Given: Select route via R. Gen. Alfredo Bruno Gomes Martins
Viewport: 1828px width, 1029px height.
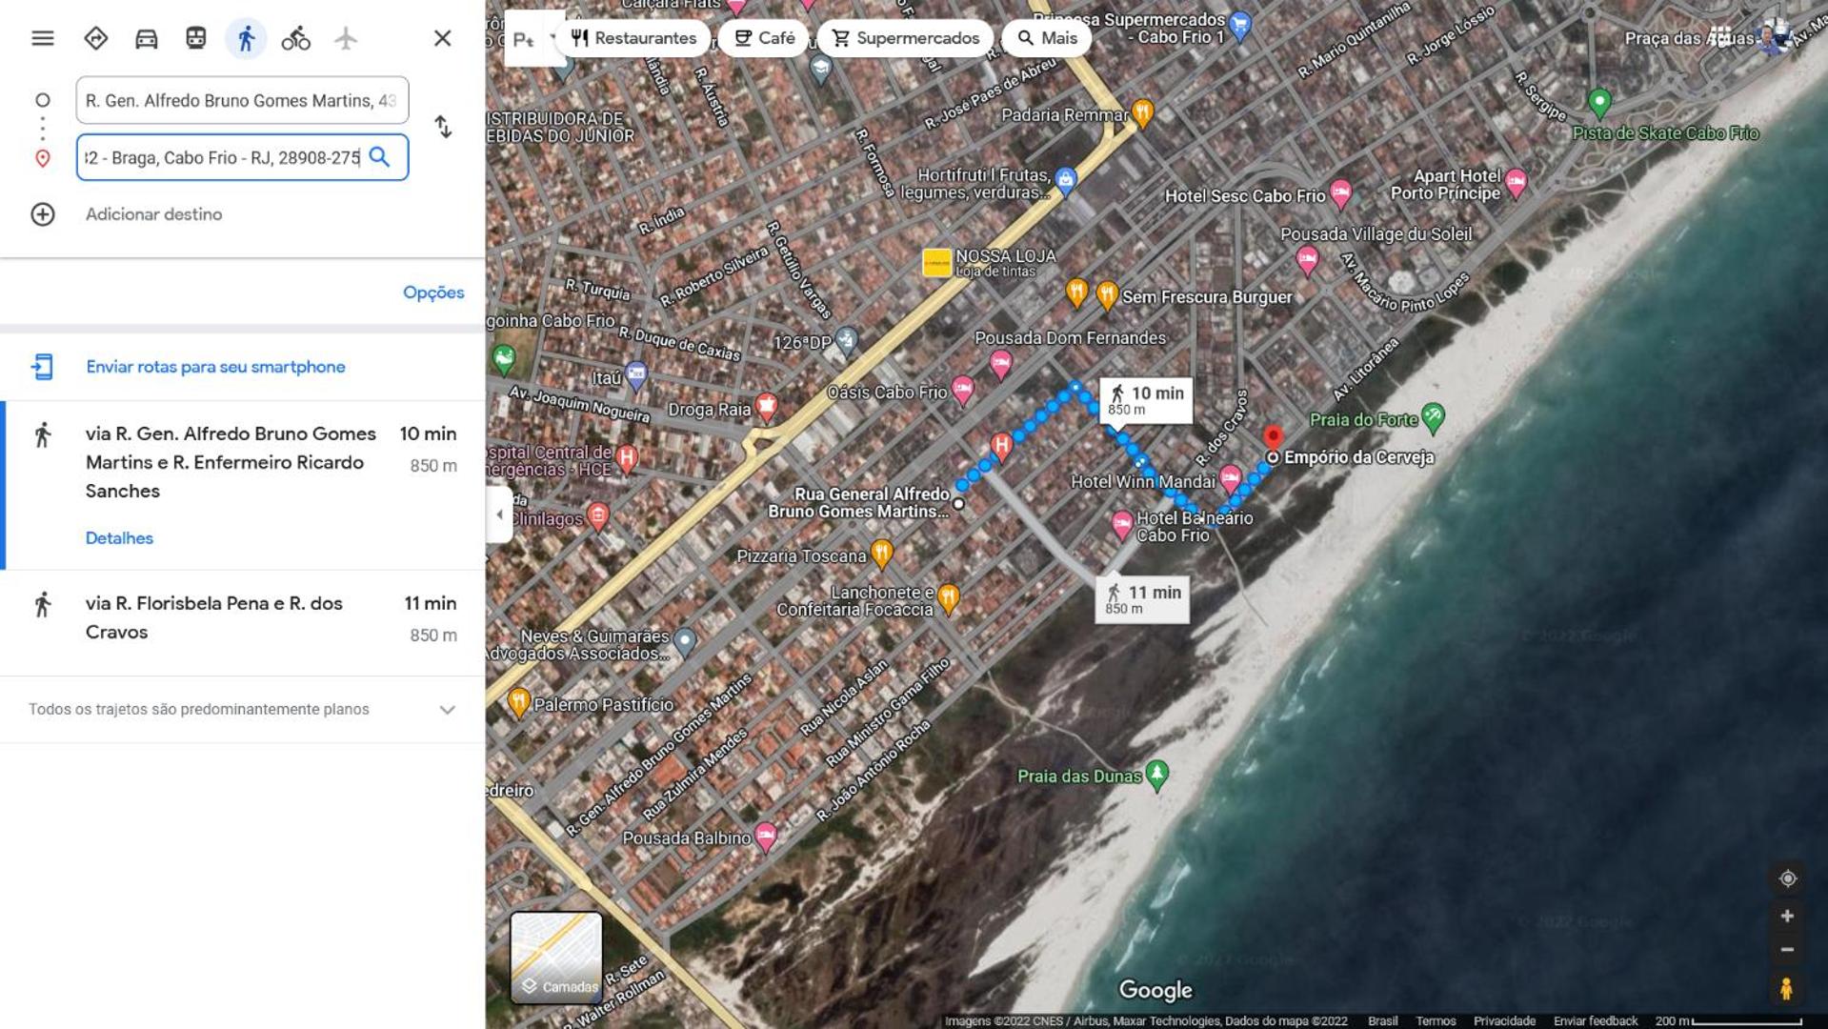Looking at the screenshot, I should (x=243, y=485).
